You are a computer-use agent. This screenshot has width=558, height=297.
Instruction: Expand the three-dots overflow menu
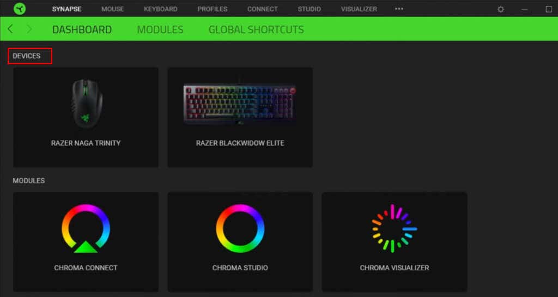pos(399,9)
